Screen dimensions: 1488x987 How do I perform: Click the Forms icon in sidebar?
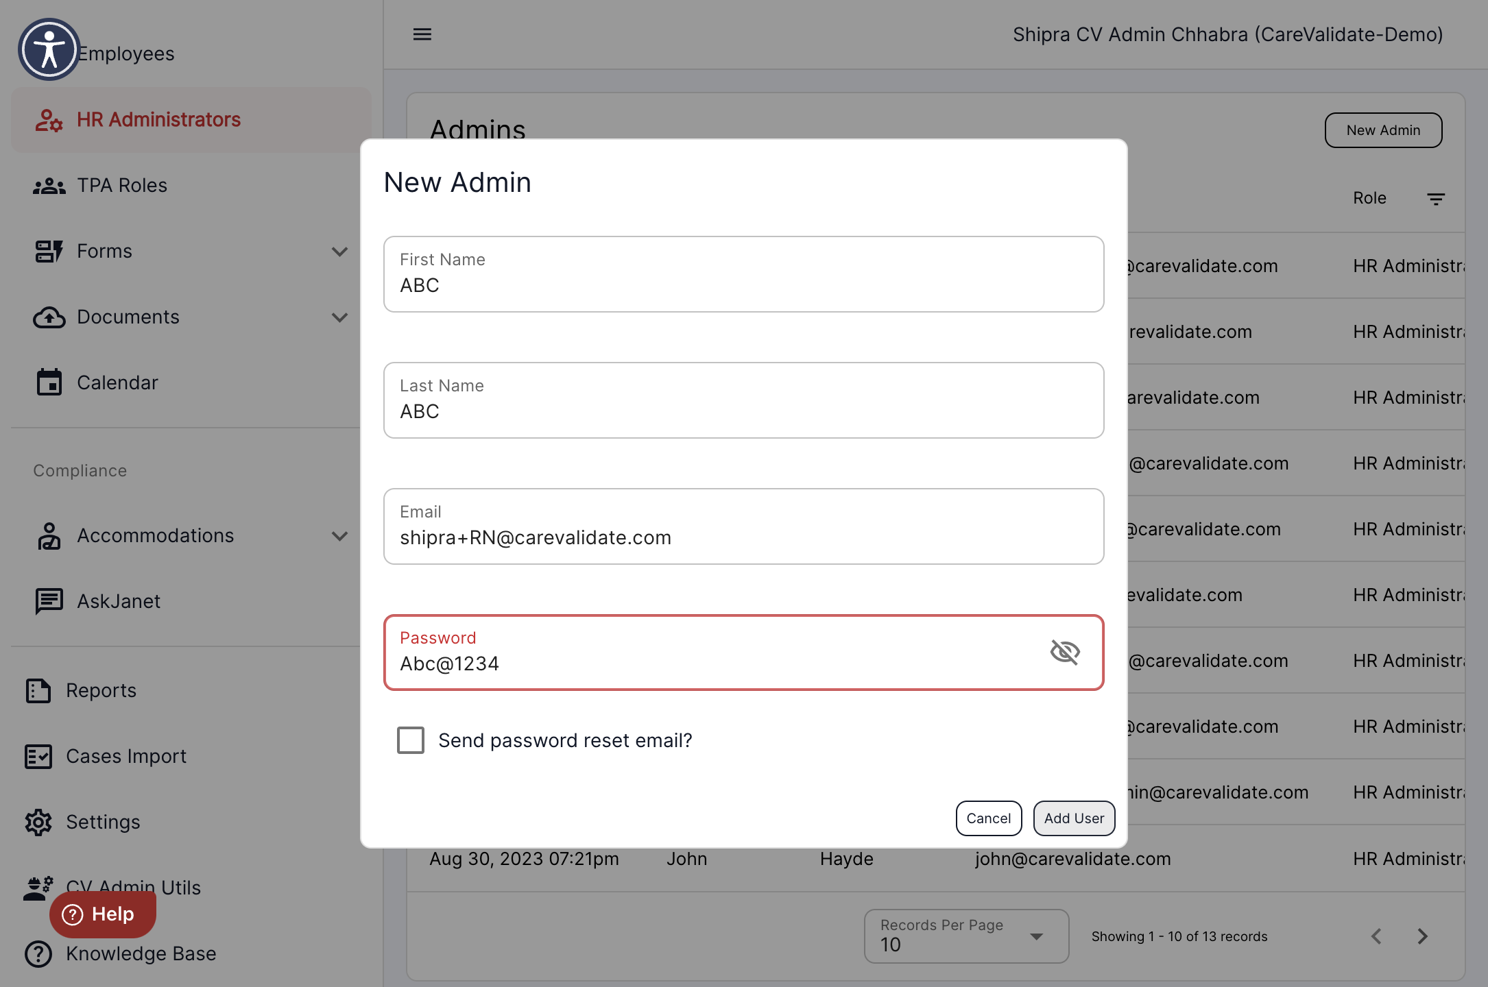pyautogui.click(x=49, y=252)
